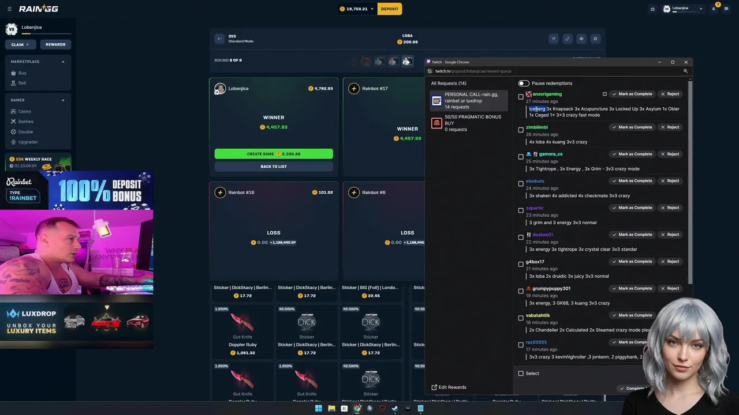Screen dimensions: 739x415
Task: Open the hamburger menu beside the Rain.GG logo
Action: [x=9, y=9]
